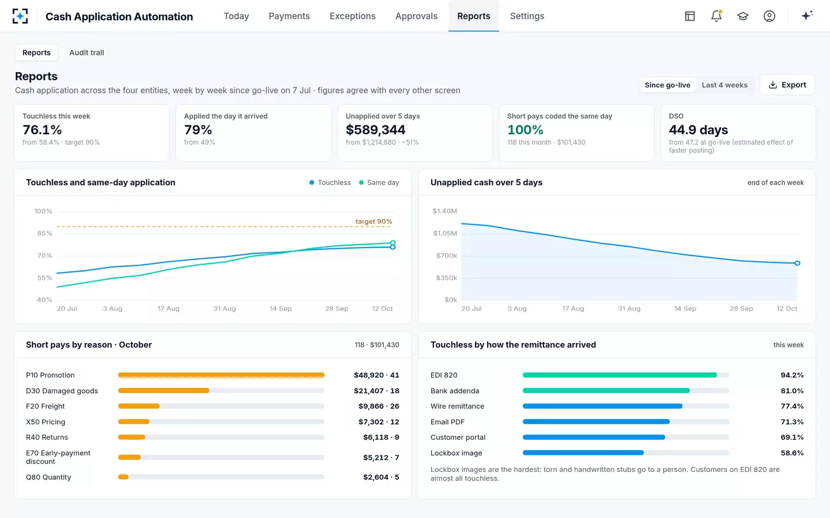Image resolution: width=830 pixels, height=518 pixels.
Task: Open the layout panel icon in header
Action: 690,16
